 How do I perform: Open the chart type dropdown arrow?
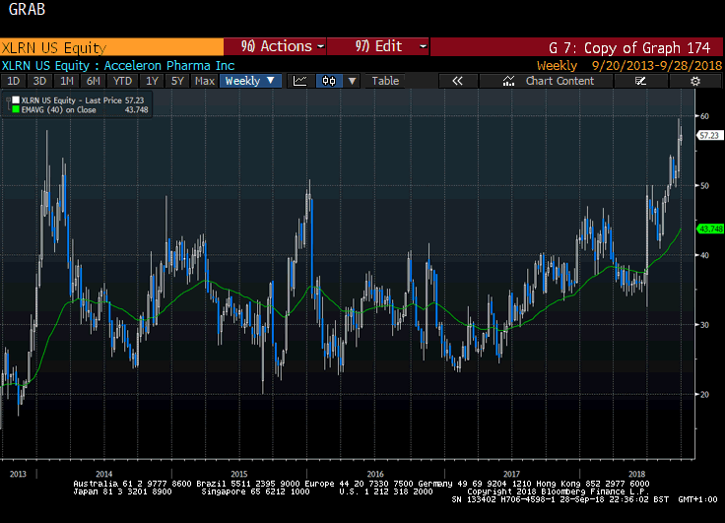(353, 81)
